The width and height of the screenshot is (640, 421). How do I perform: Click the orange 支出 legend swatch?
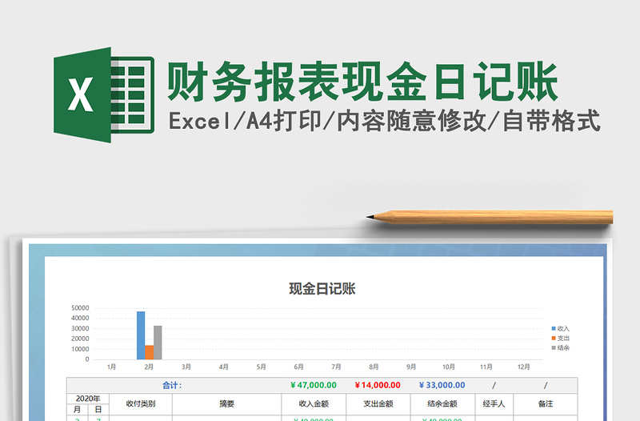[x=554, y=338]
